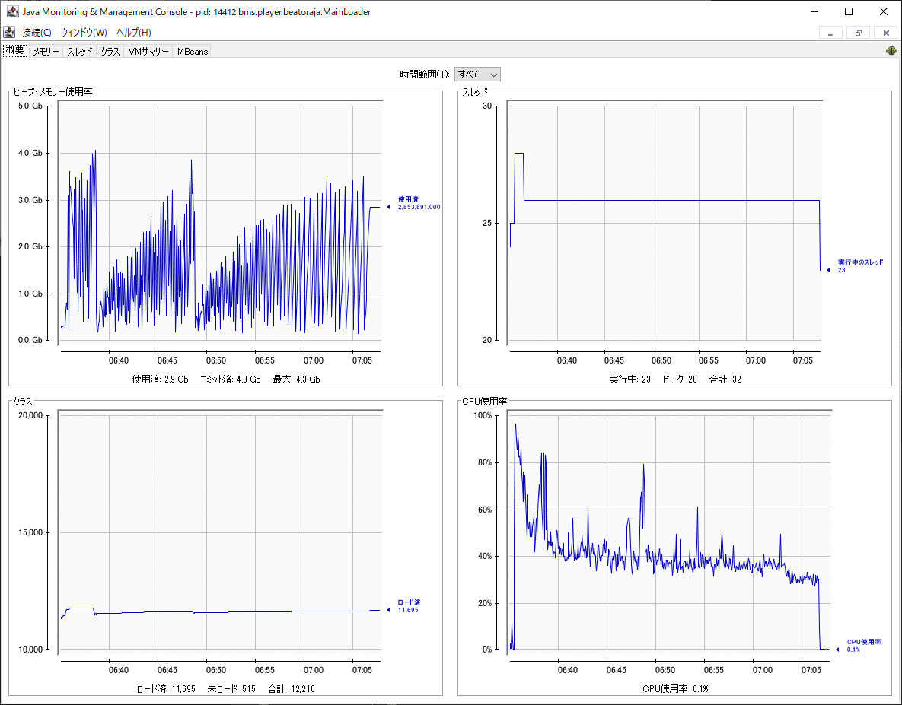Restore the inner connection window
This screenshot has width=902, height=705.
[x=858, y=33]
